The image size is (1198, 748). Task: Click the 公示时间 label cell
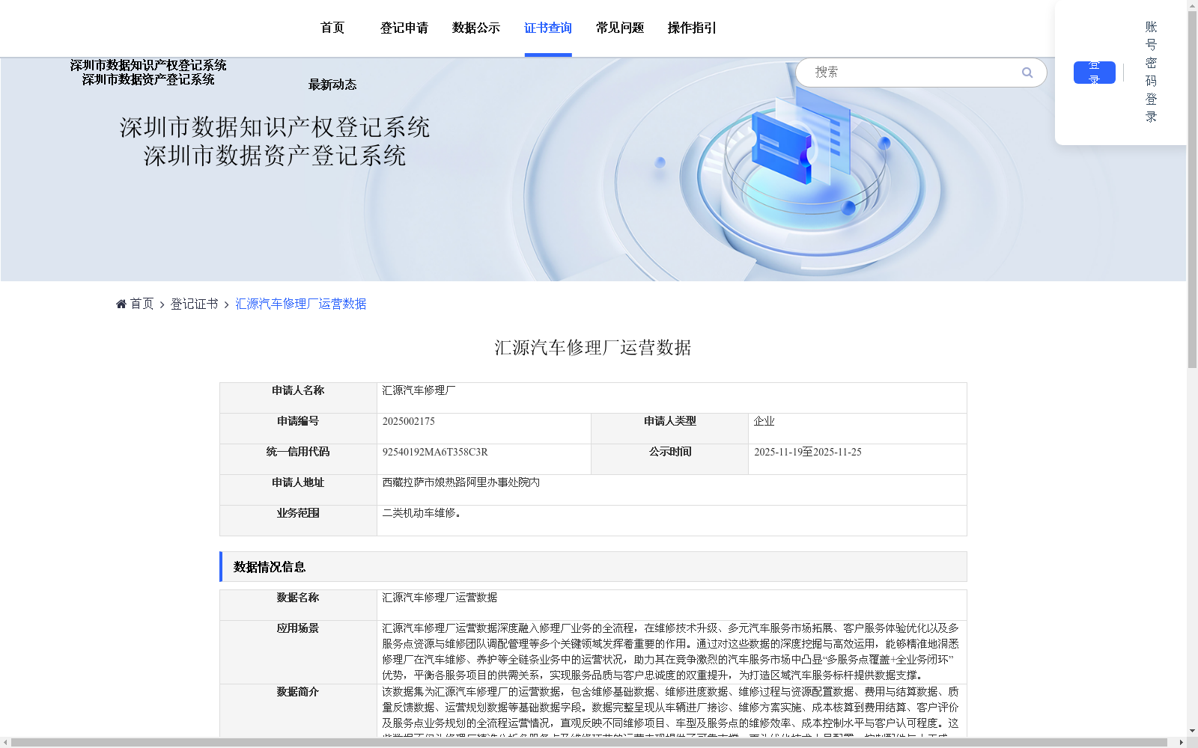tap(670, 459)
